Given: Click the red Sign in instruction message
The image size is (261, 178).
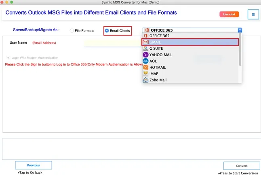Looking at the screenshot, I should point(74,64).
